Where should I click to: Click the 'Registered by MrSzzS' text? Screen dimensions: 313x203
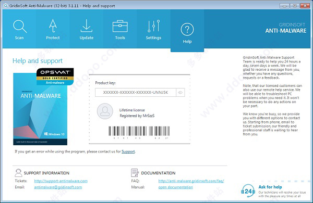pos(137,116)
